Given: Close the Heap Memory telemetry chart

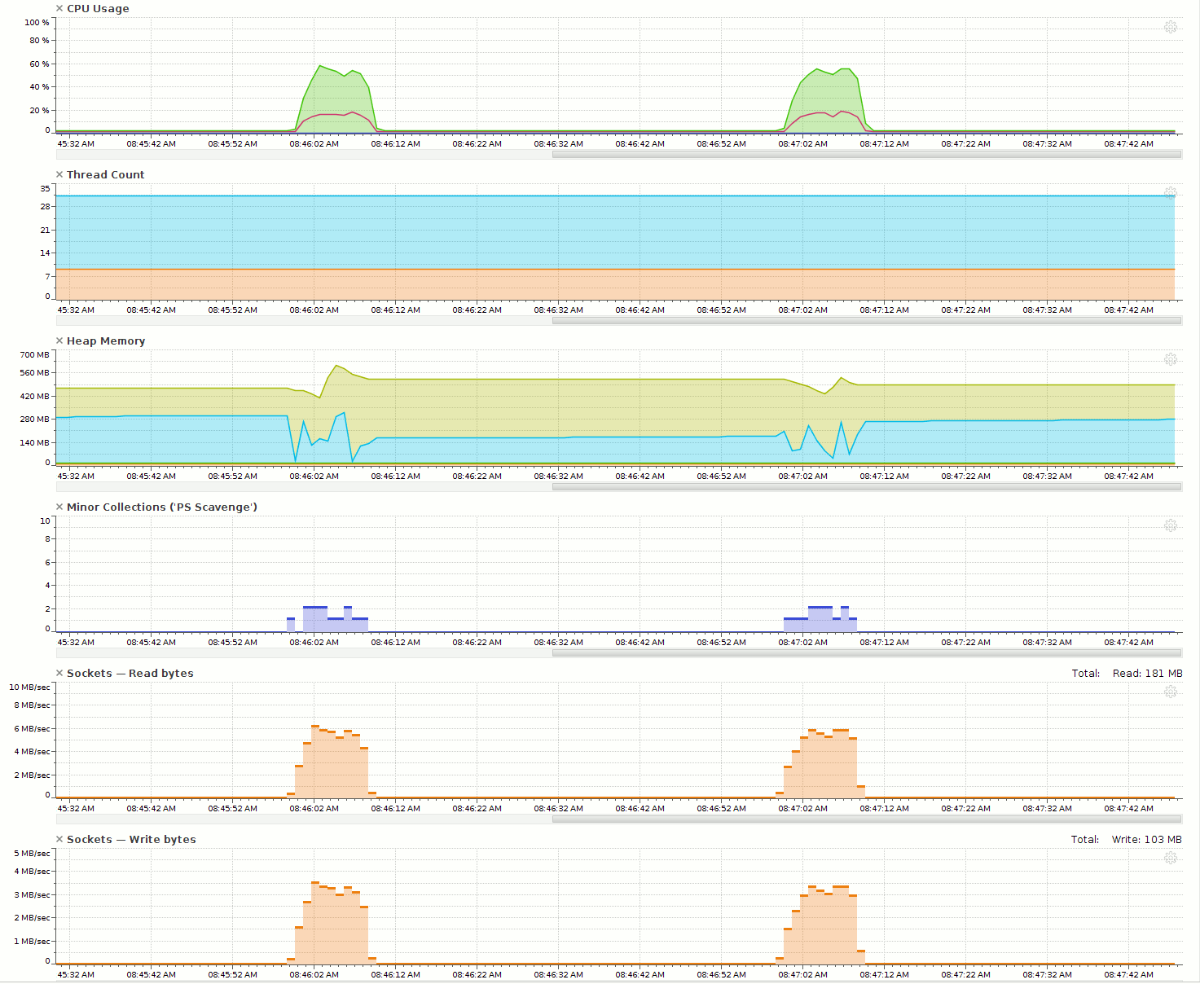Looking at the screenshot, I should pos(59,340).
